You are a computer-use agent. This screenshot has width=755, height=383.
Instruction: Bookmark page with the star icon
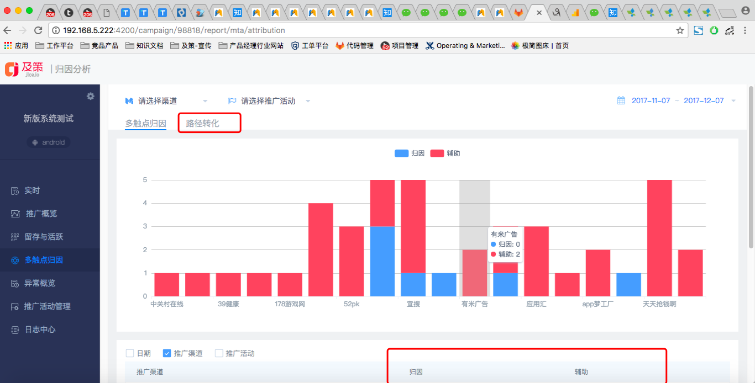coord(680,30)
